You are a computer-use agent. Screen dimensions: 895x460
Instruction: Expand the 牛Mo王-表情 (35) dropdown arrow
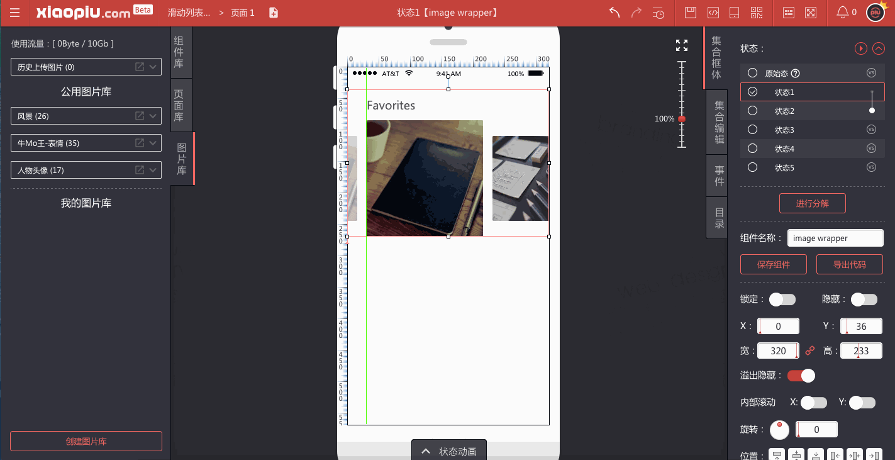coord(152,143)
